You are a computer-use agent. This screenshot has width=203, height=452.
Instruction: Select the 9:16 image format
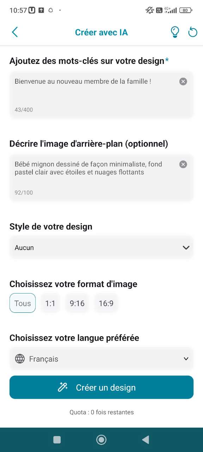(77, 303)
